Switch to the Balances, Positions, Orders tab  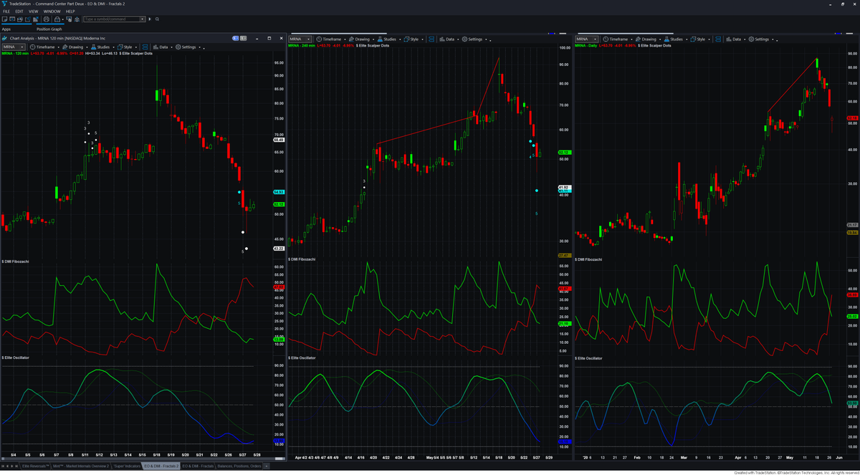[239, 466]
